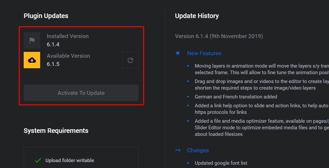Click the Updated google font list entry
The width and height of the screenshot is (329, 168).
[x=221, y=163]
